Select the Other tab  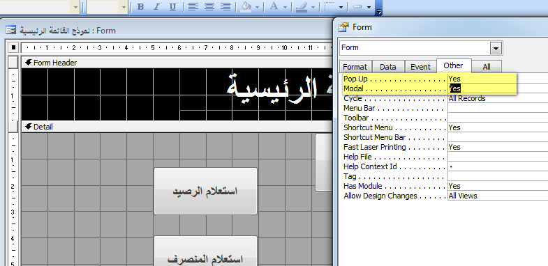pos(454,65)
